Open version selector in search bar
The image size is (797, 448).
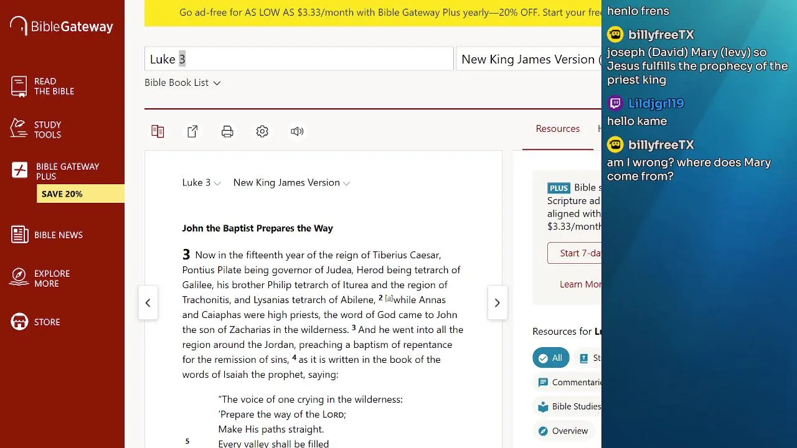529,59
